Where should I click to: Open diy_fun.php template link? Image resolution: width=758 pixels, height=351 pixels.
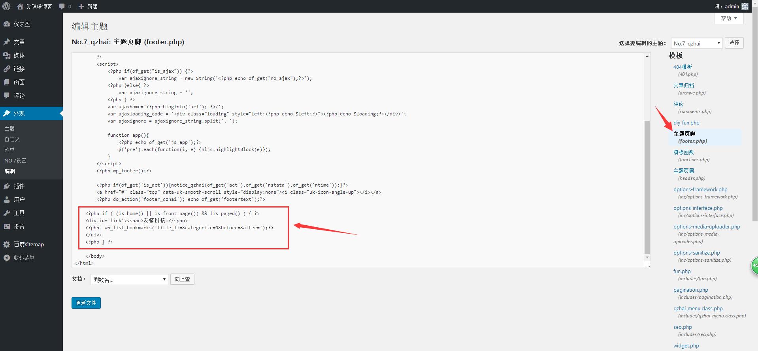pyautogui.click(x=686, y=123)
